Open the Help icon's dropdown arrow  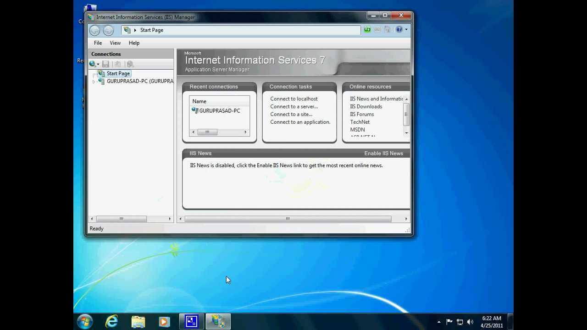coord(406,30)
